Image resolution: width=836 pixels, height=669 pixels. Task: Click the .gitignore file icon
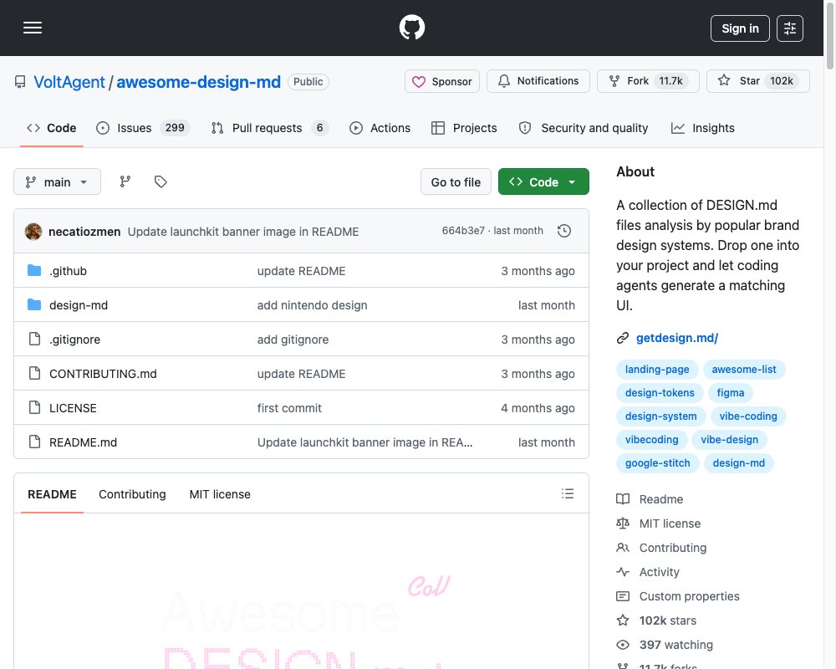[34, 339]
